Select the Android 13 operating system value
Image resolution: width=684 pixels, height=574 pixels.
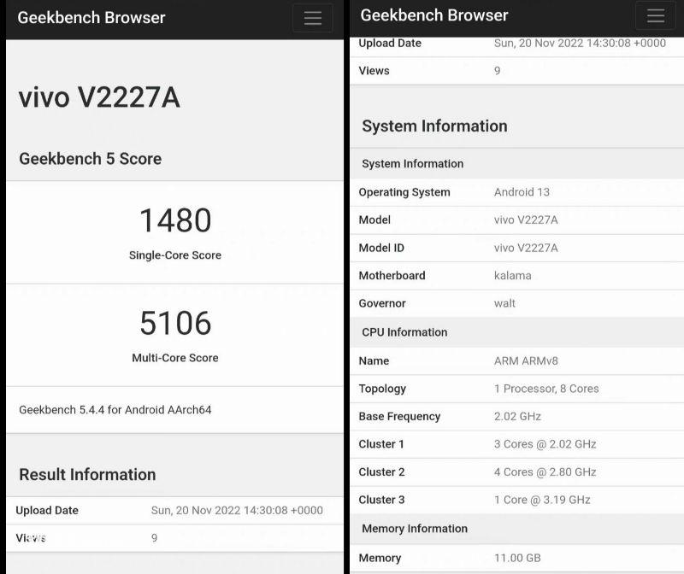click(522, 192)
